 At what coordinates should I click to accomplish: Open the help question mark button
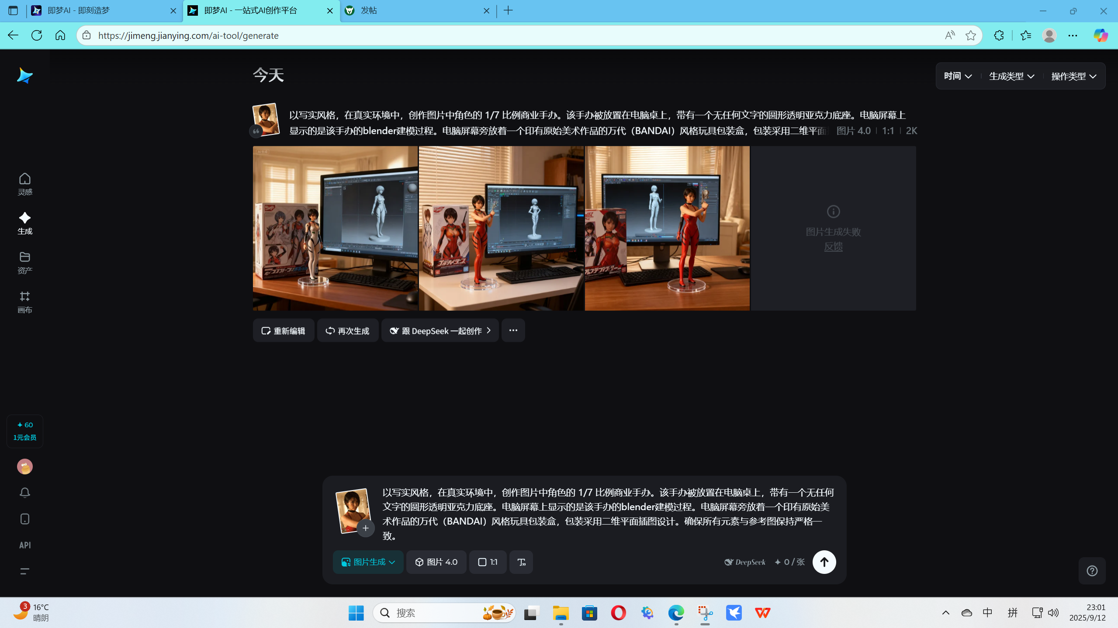(1092, 571)
